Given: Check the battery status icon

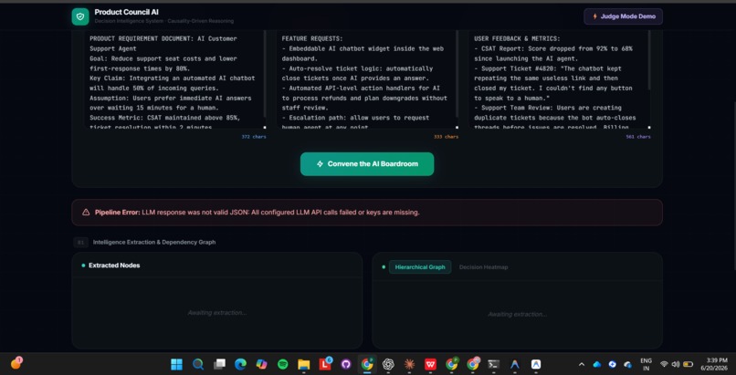Looking at the screenshot, I should [689, 364].
